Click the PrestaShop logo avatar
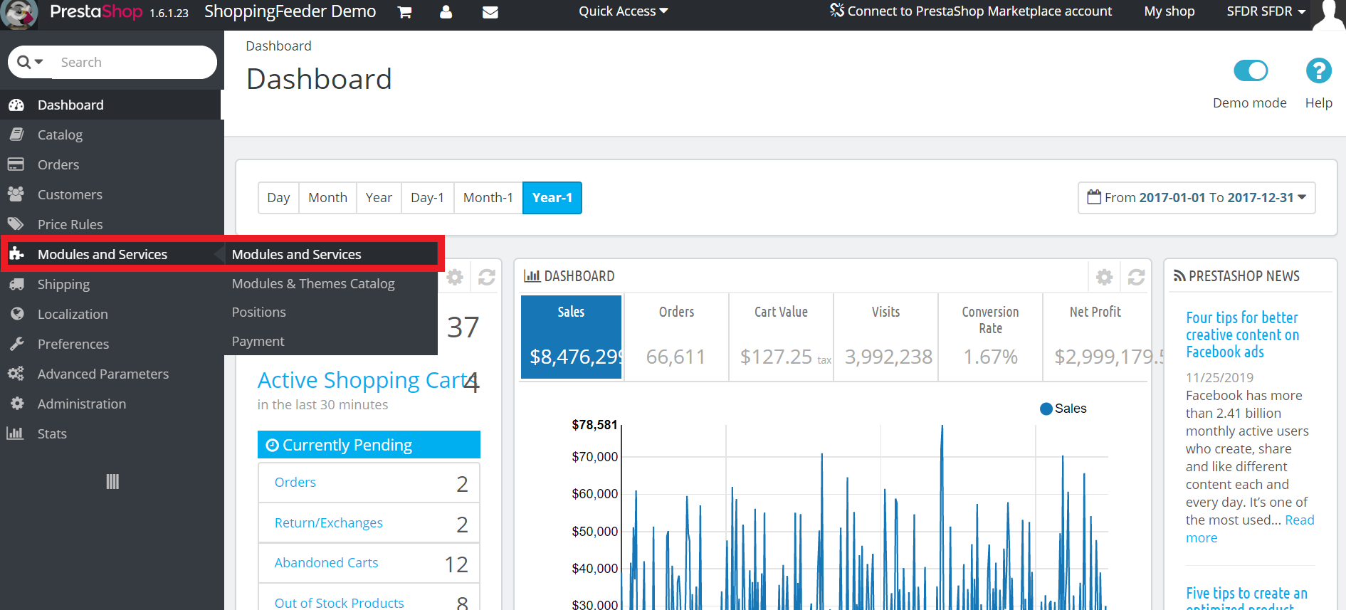The height and width of the screenshot is (610, 1346). pos(19,14)
